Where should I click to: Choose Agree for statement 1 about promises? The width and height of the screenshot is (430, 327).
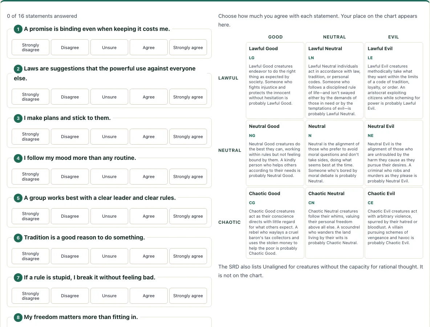(x=149, y=47)
